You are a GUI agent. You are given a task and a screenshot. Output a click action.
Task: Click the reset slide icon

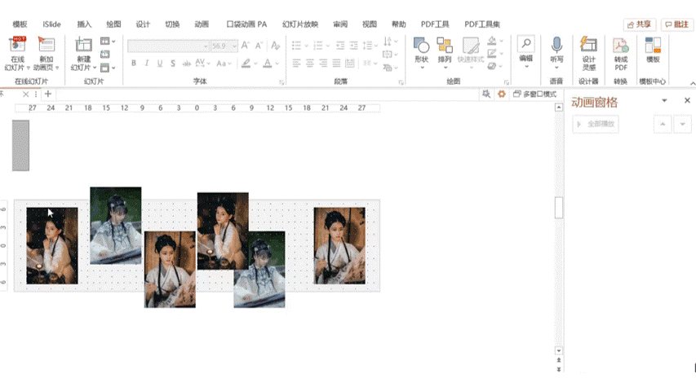(105, 54)
